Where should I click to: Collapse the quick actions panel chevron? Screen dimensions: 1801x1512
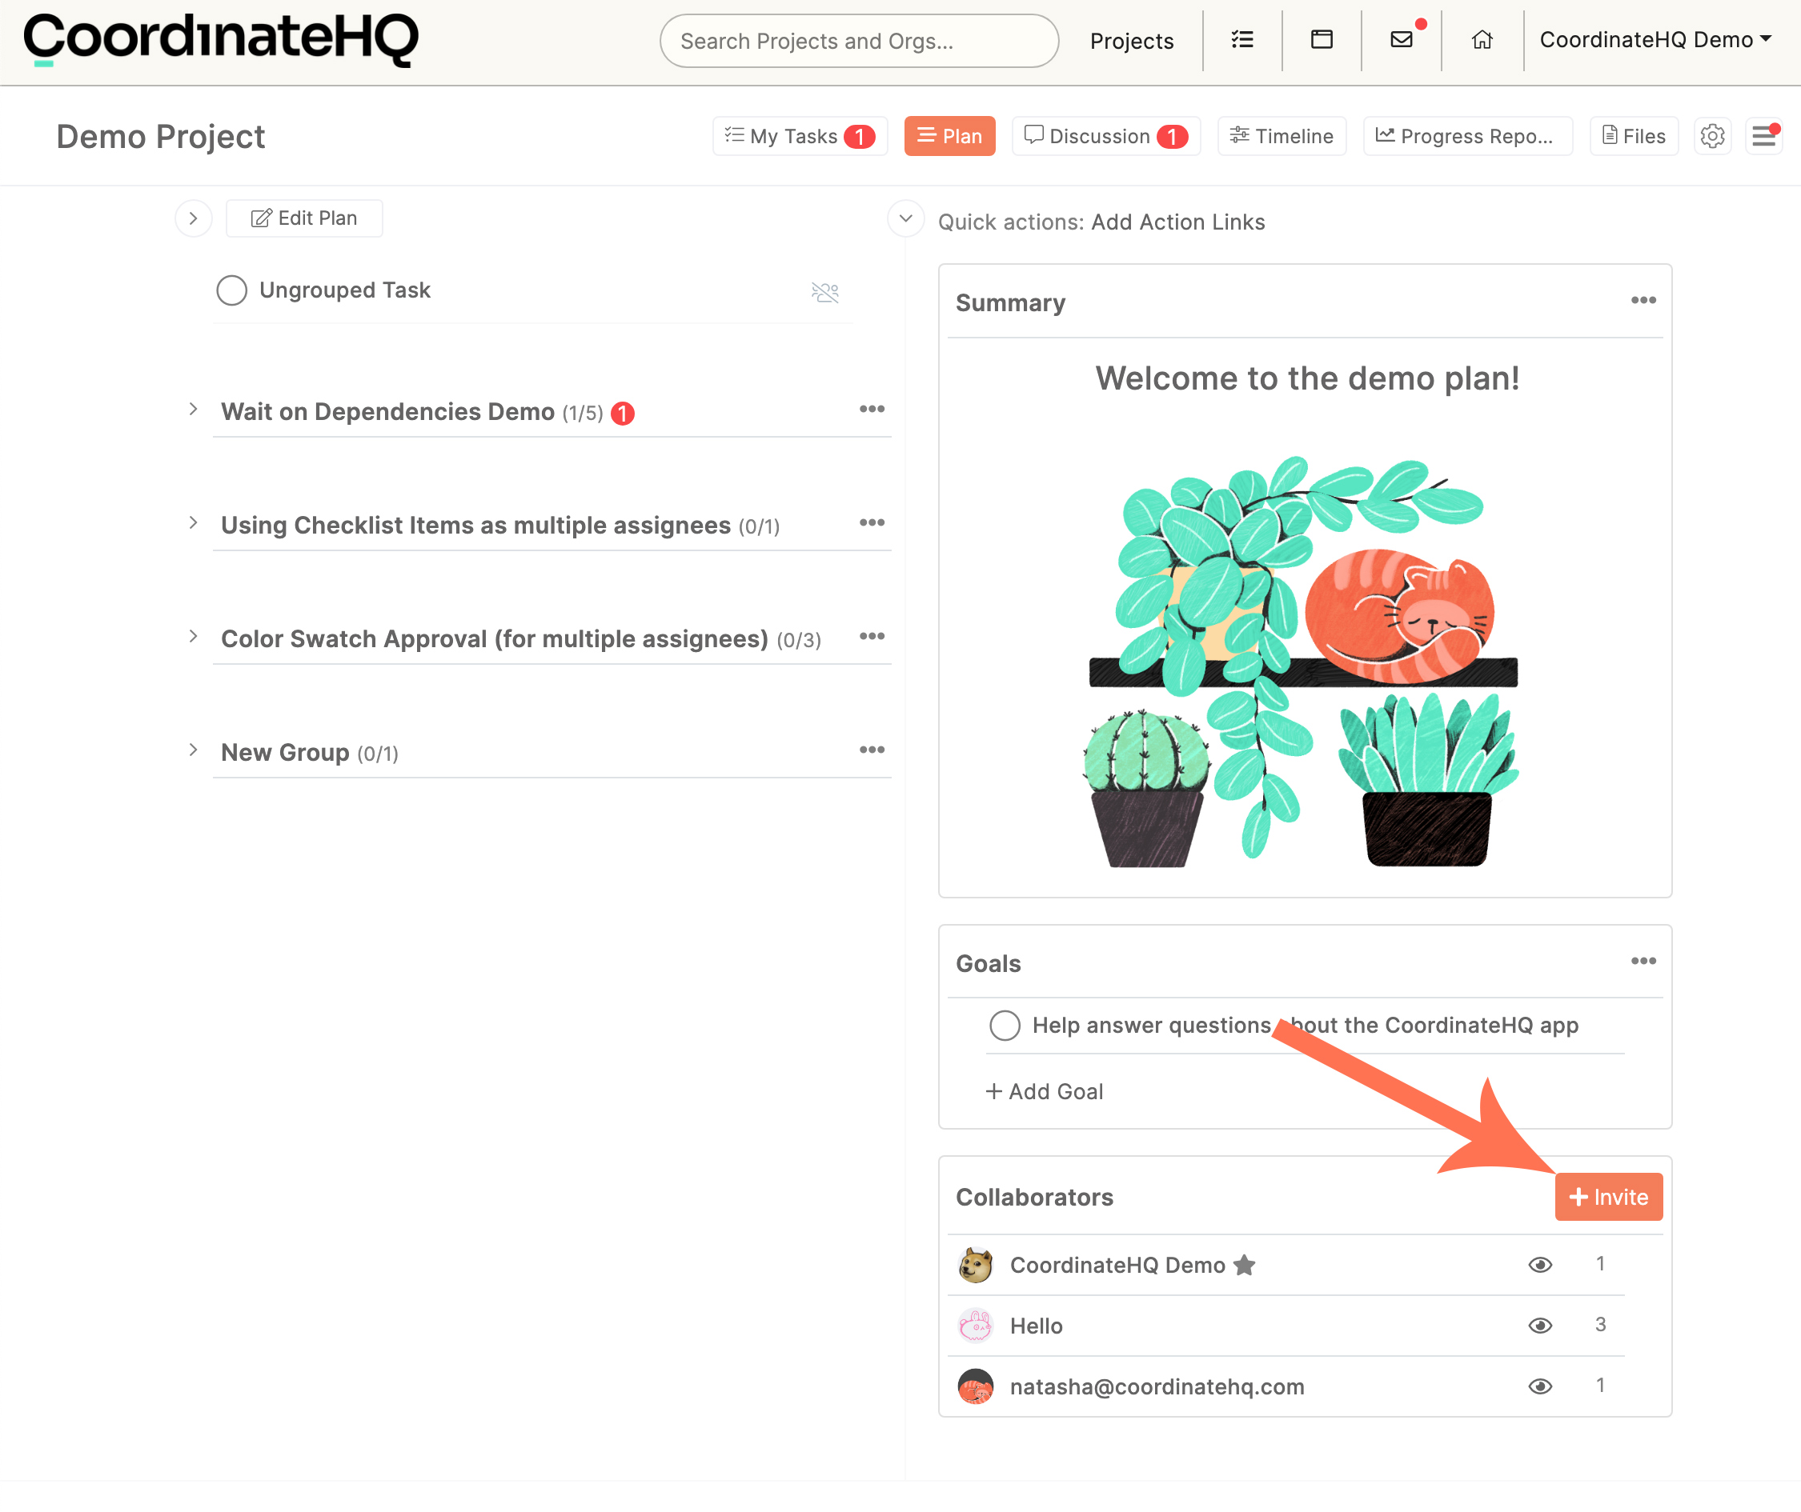(905, 218)
